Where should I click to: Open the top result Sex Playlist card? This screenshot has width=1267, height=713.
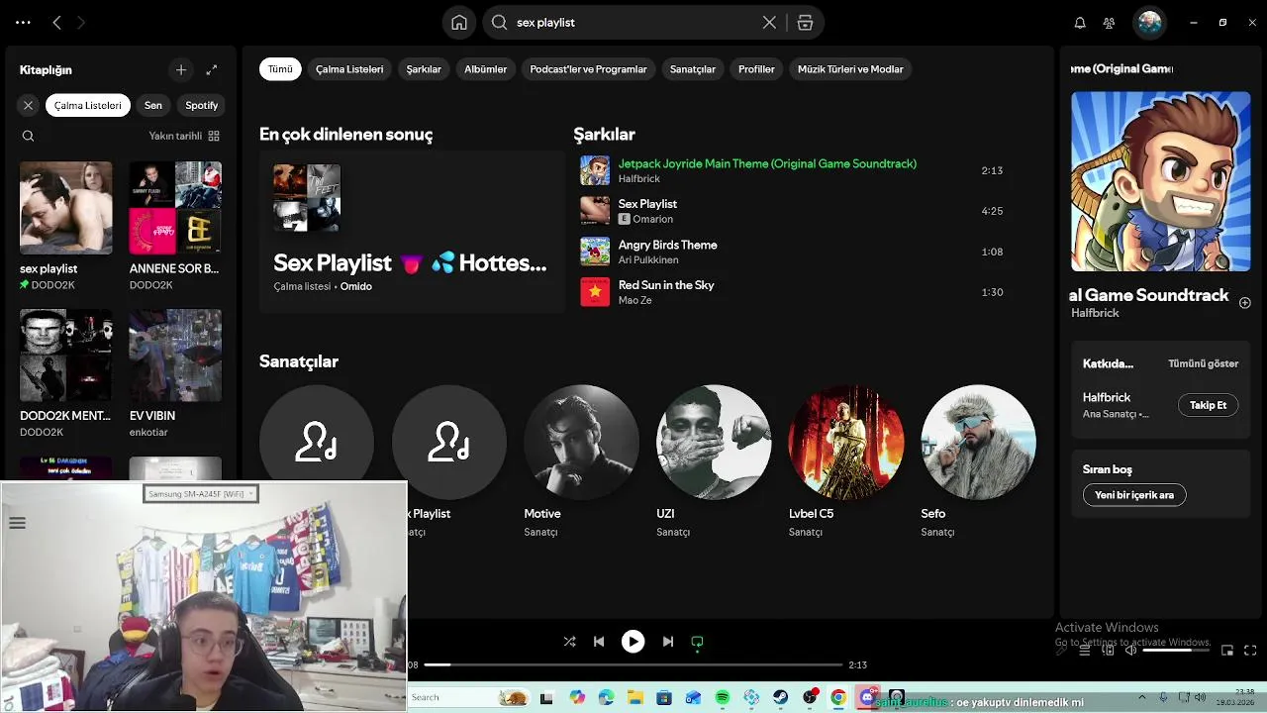pos(412,232)
